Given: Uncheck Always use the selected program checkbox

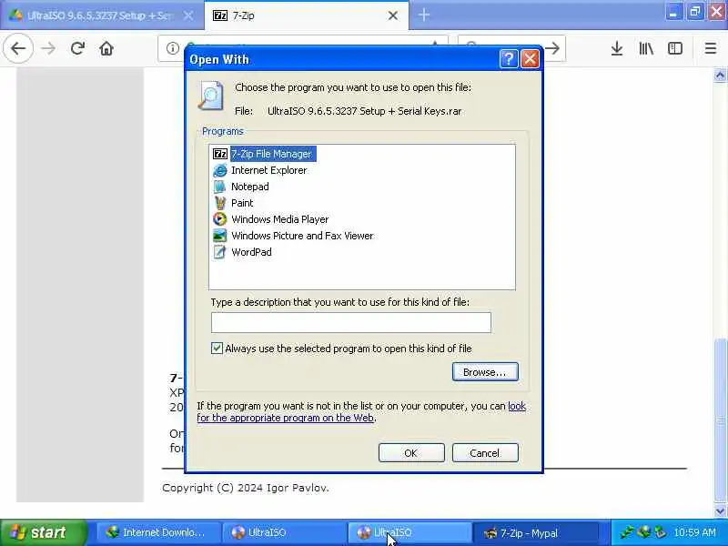Looking at the screenshot, I should (217, 349).
